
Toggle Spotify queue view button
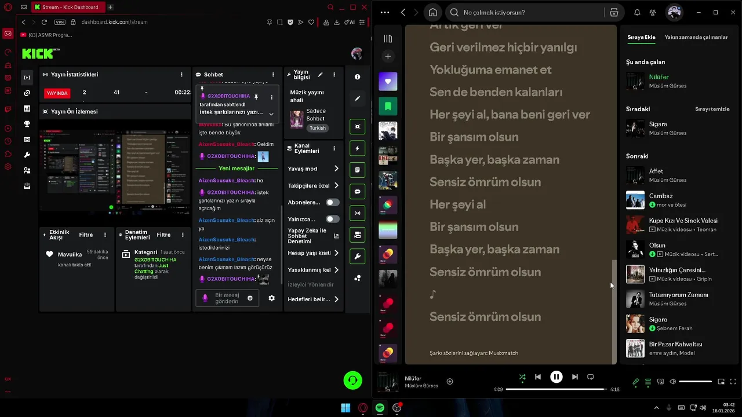pyautogui.click(x=648, y=382)
